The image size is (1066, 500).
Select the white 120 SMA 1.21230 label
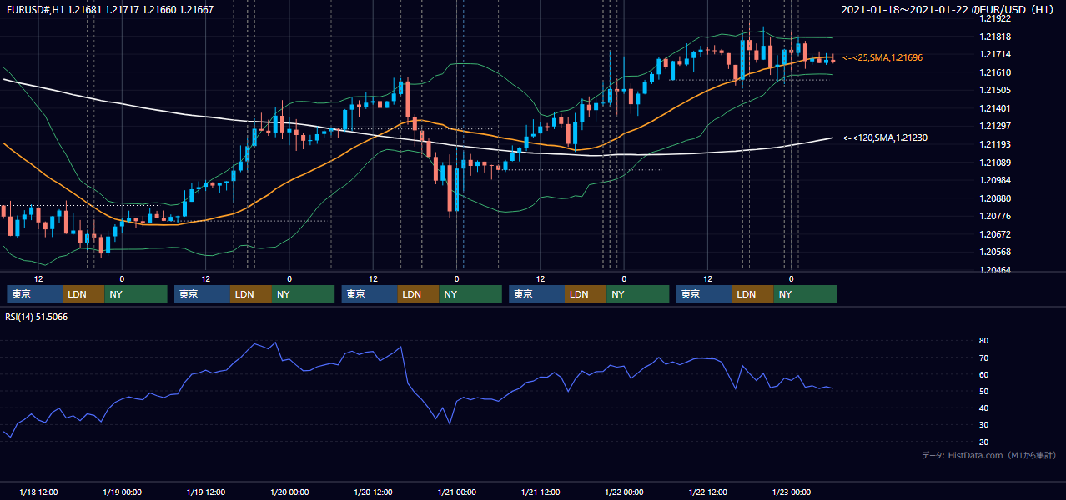(885, 137)
